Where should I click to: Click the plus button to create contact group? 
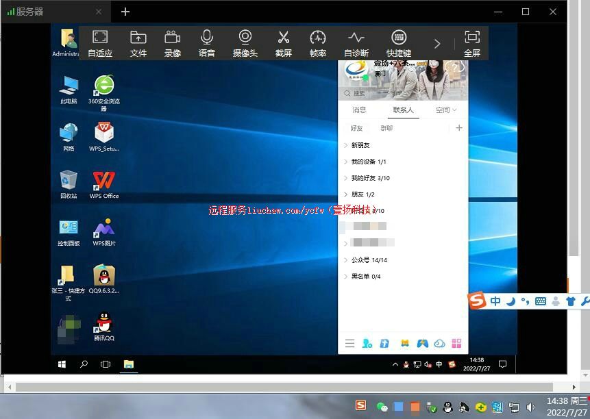point(459,127)
